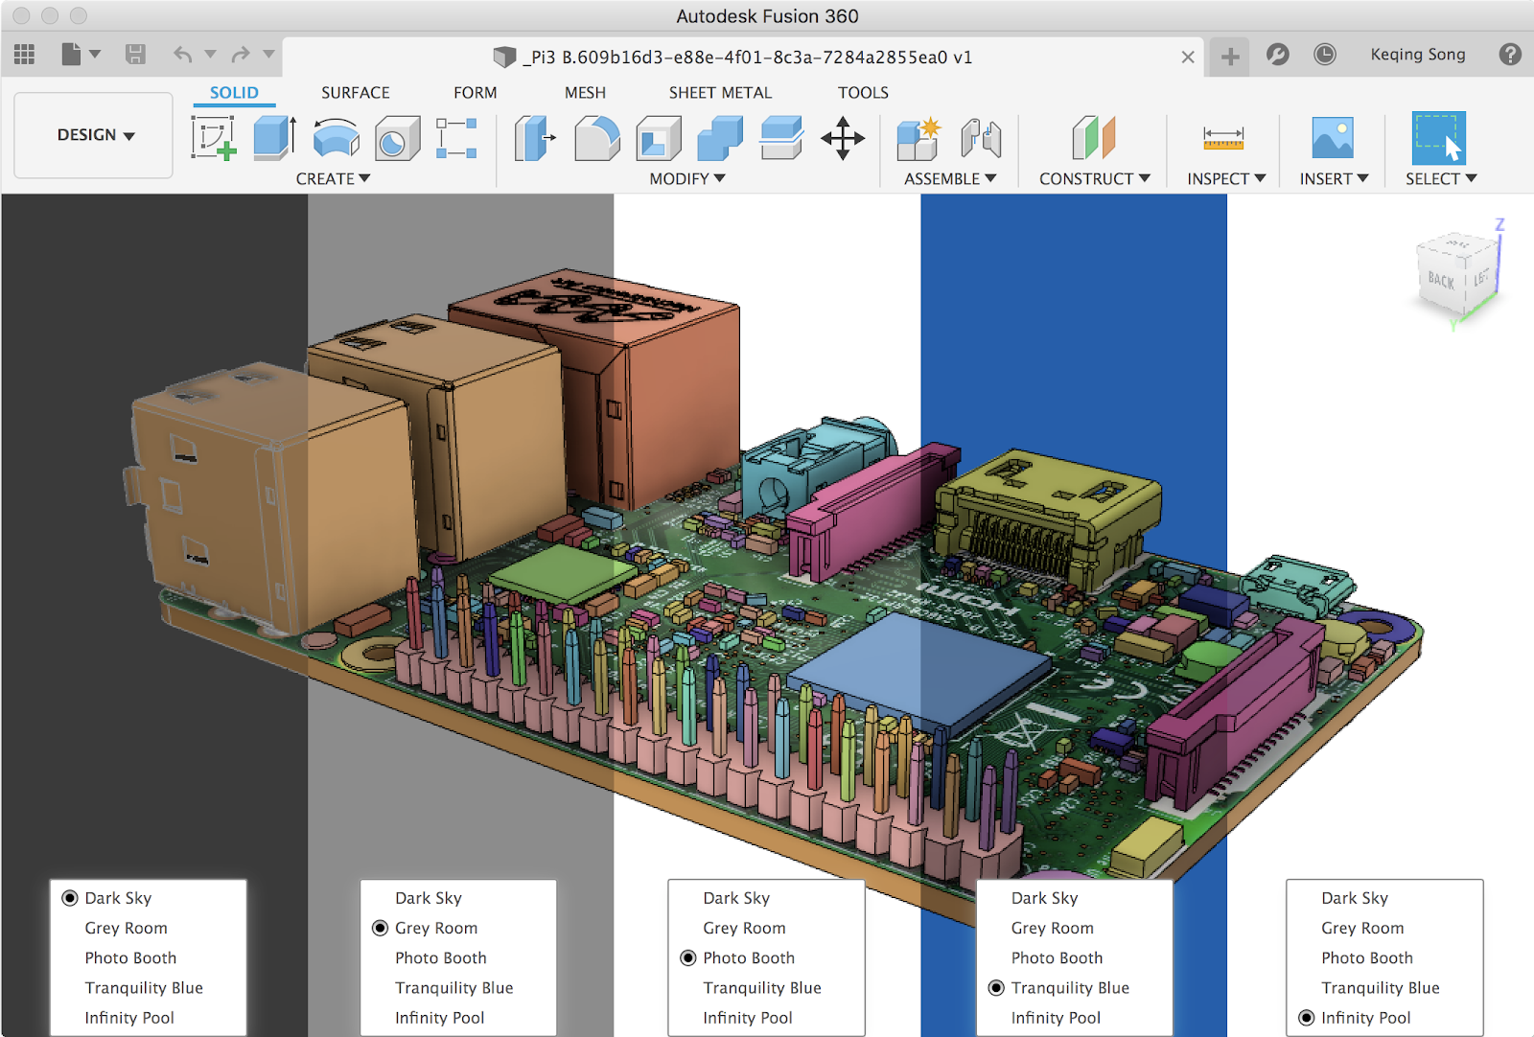Click the Insert image icon
1534x1037 pixels.
(1333, 138)
